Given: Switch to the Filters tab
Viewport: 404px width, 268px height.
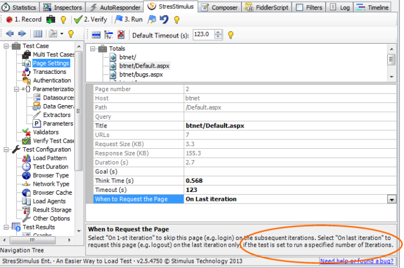Looking at the screenshot, I should [x=309, y=7].
